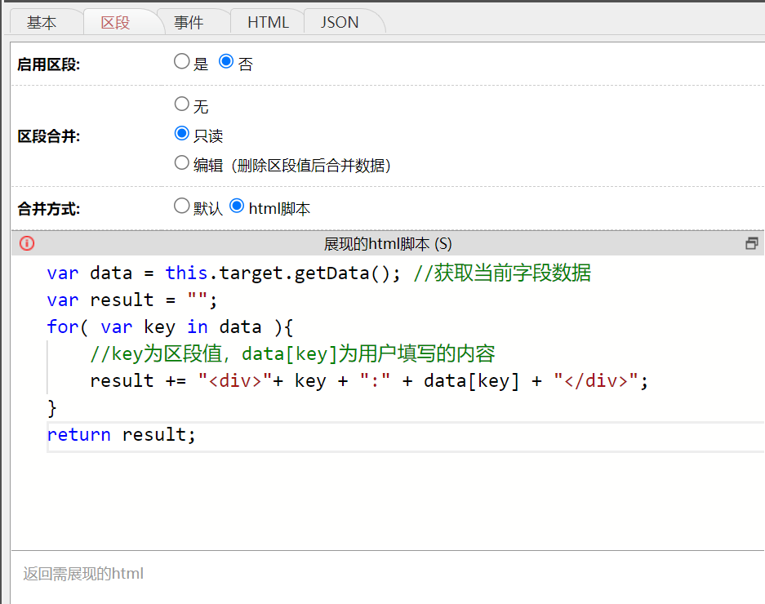Click the 返回需展现的html description text
Screen dimensions: 765x604
click(83, 574)
